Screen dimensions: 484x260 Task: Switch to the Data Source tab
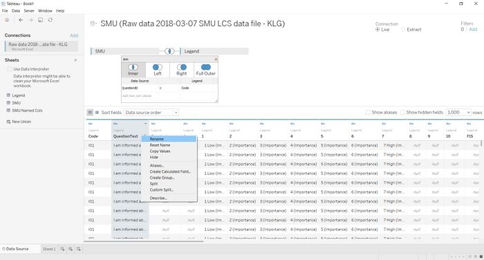click(20, 249)
